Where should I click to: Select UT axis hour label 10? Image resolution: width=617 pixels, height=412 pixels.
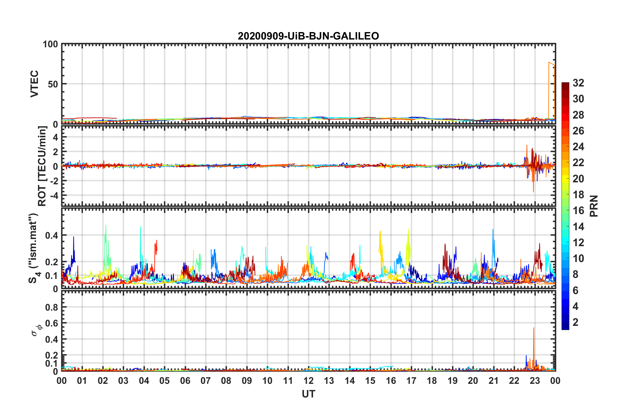click(267, 381)
